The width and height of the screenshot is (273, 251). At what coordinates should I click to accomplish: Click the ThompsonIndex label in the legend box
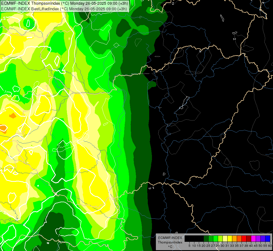pos(170,242)
